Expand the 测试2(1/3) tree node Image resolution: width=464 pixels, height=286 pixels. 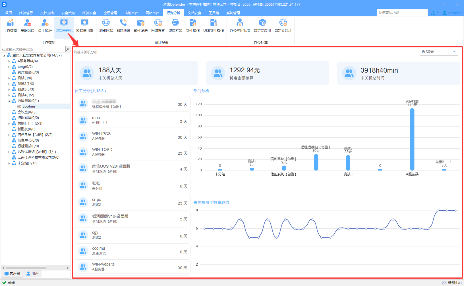[9, 84]
